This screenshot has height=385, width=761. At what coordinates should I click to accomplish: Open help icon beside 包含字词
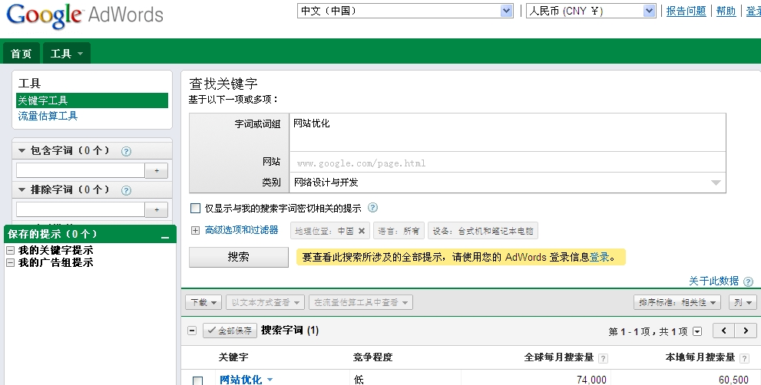coord(126,151)
